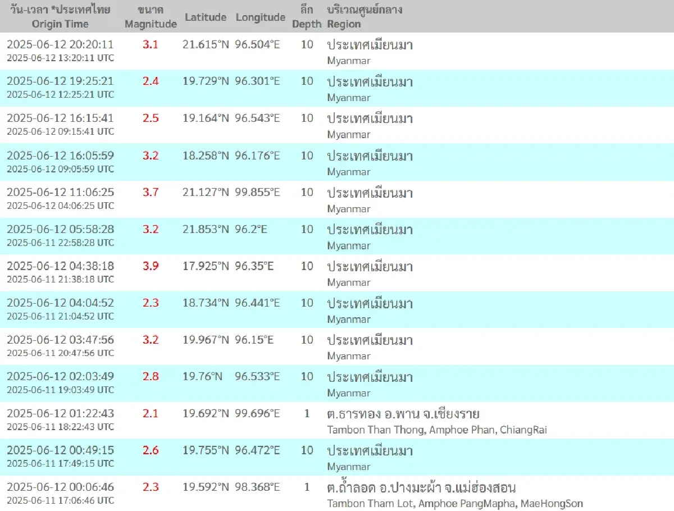Click longitude 96.2°E
This screenshot has width=674, height=511.
click(x=252, y=230)
